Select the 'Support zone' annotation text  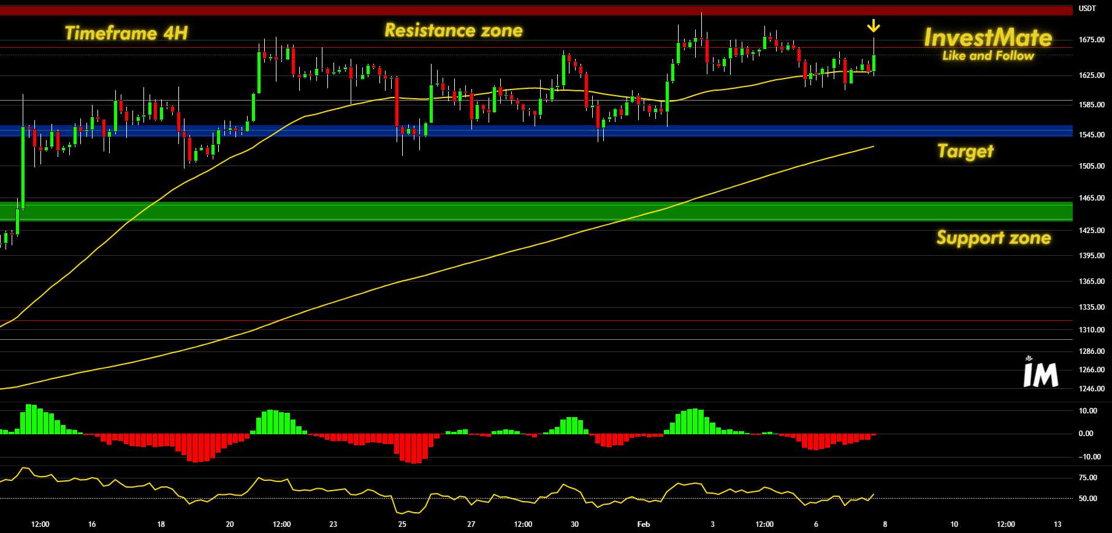click(994, 238)
